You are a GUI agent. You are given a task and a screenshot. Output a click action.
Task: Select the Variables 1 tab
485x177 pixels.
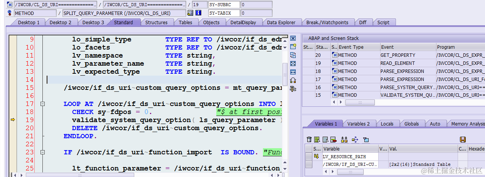[326, 124]
